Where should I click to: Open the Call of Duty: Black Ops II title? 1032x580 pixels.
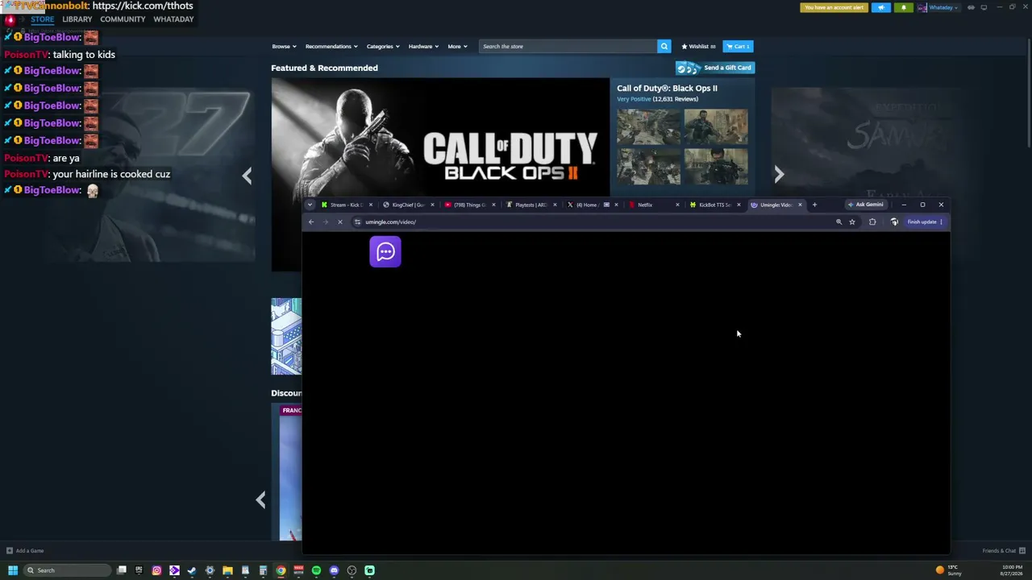coord(667,88)
